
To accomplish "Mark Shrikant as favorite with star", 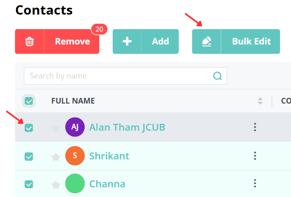I will coord(56,157).
